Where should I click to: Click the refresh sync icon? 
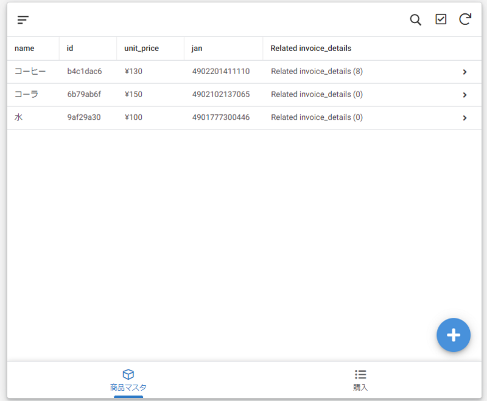pos(465,19)
